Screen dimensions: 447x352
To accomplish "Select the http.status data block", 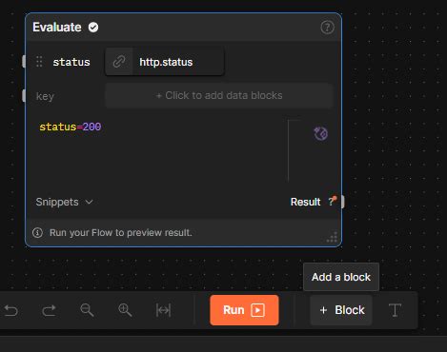I will tap(165, 62).
